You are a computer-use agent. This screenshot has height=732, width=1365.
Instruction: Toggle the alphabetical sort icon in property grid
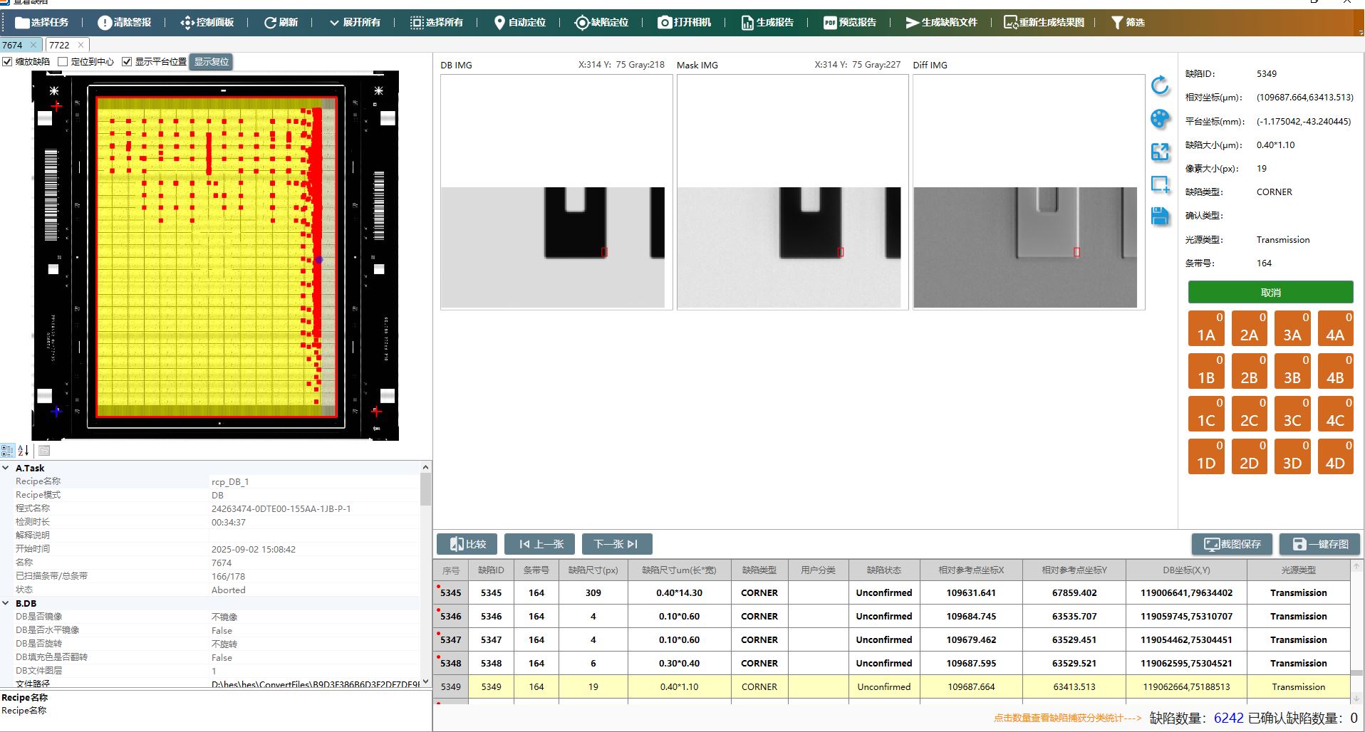pyautogui.click(x=24, y=450)
